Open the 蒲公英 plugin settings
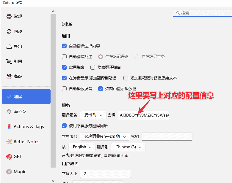The height and width of the screenshot is (183, 232). click(26, 112)
